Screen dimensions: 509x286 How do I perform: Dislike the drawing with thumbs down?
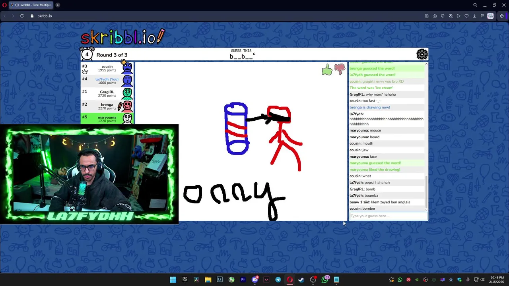[x=340, y=70]
